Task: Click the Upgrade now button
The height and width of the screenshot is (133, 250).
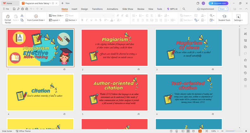Action: [218, 3]
